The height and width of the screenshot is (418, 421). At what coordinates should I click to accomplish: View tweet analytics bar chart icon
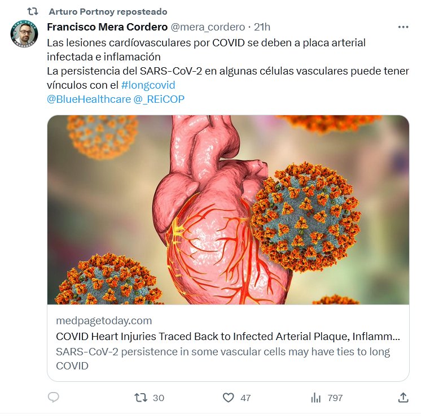tap(316, 398)
